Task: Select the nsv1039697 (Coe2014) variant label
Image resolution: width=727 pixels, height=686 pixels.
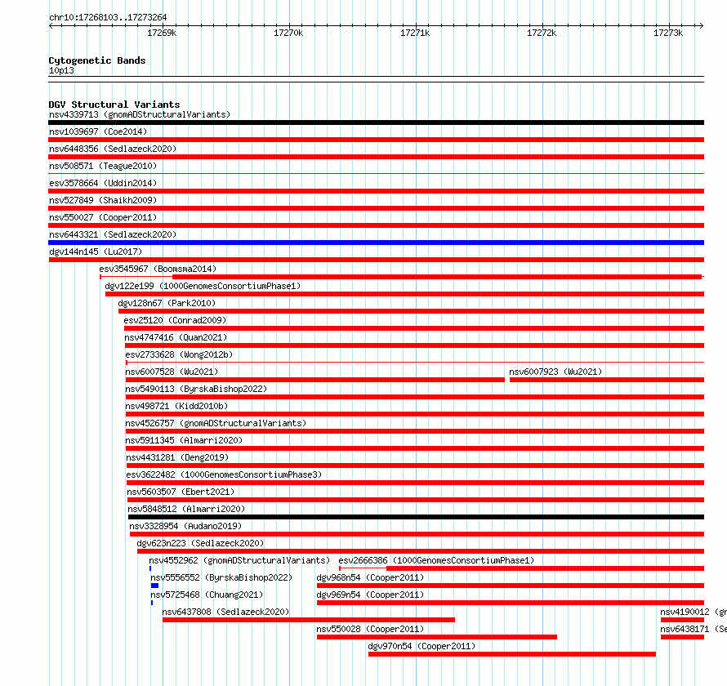Action: point(98,131)
